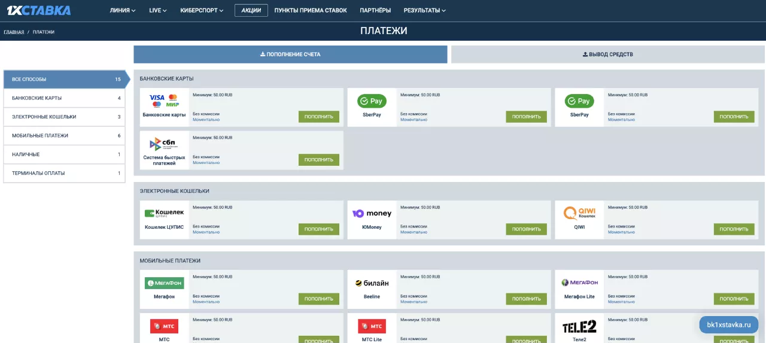Click ПОПОЛНИТЬ for ЮMoney
This screenshot has height=343, width=766.
[526, 229]
